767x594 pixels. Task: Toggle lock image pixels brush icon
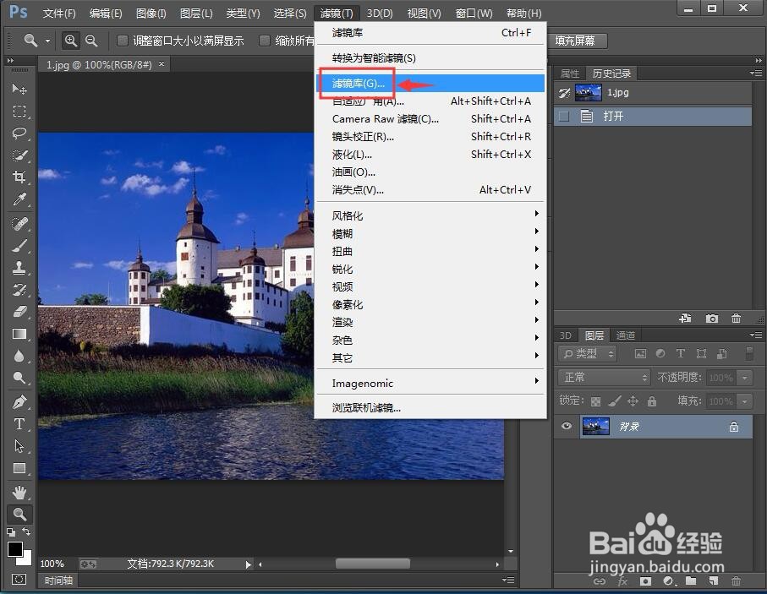point(614,401)
